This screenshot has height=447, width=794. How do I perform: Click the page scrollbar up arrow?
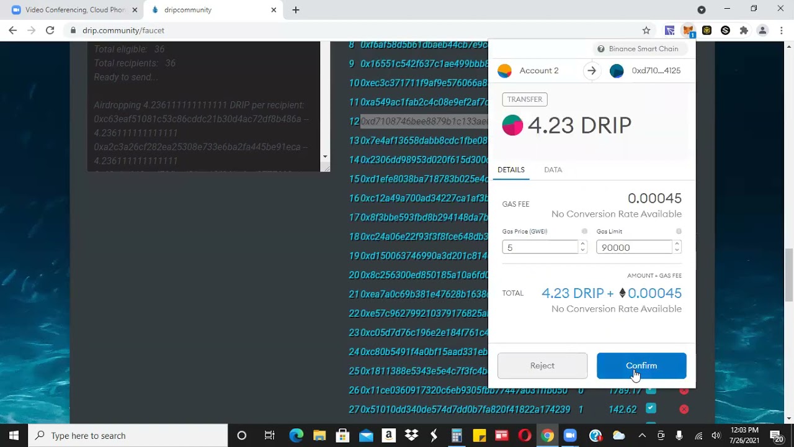pyautogui.click(x=788, y=46)
